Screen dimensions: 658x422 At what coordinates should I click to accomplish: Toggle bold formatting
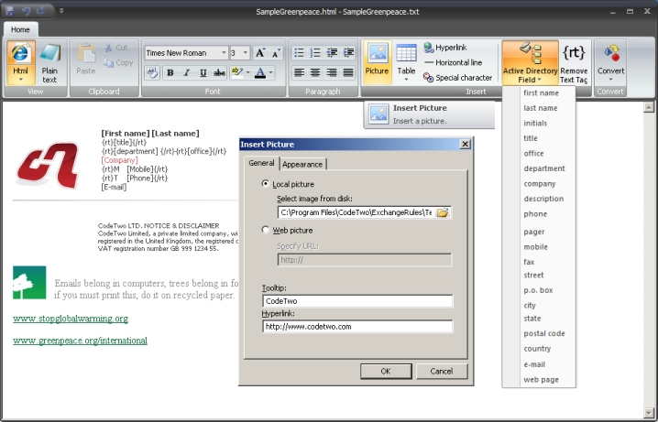click(170, 72)
